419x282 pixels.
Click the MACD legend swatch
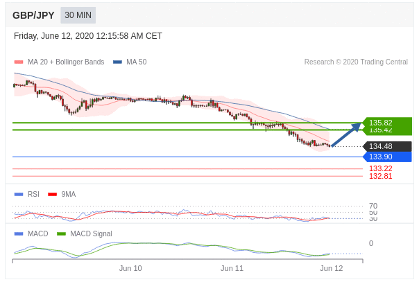click(19, 233)
